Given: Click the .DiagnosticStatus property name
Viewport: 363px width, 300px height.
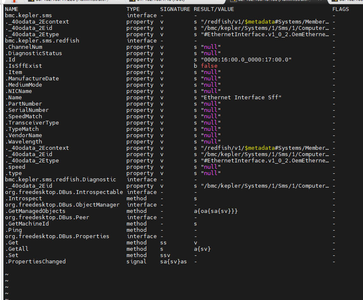Looking at the screenshot, I should (x=34, y=53).
